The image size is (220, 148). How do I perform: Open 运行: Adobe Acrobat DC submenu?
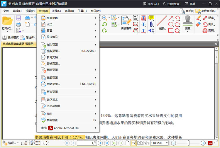click(x=68, y=128)
